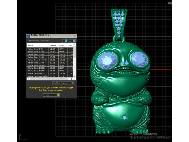Select the frog's left nostril stone
The height and width of the screenshot is (142, 189).
coord(122,64)
